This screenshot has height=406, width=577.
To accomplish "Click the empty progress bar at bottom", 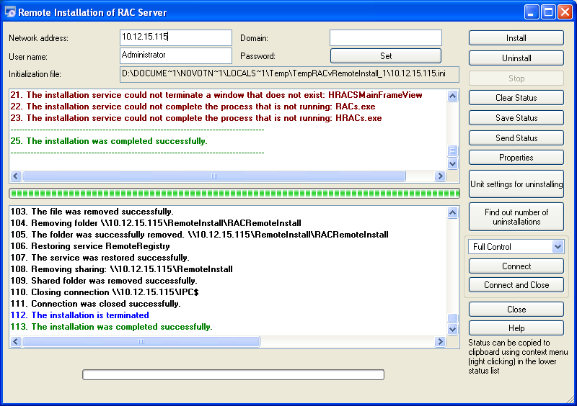I will coord(233,375).
